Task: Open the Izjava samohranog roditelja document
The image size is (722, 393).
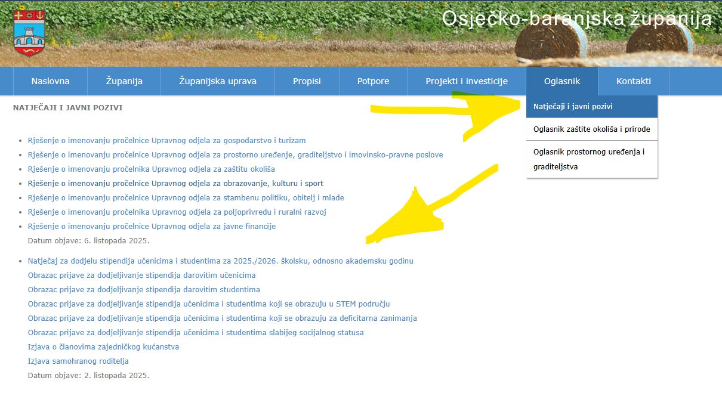Action: tap(78, 361)
